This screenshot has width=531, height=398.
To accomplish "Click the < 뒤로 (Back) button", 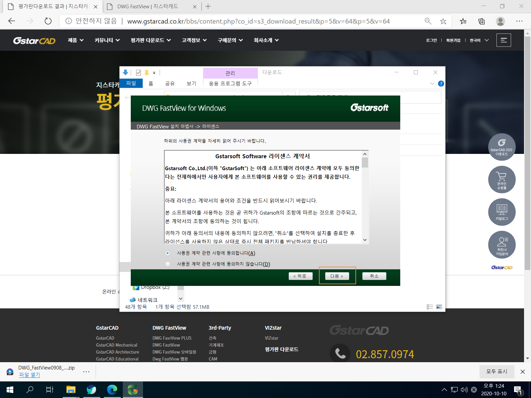I will click(x=301, y=276).
